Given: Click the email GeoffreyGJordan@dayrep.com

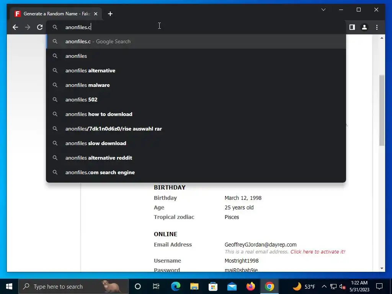Looking at the screenshot, I should tap(260, 245).
